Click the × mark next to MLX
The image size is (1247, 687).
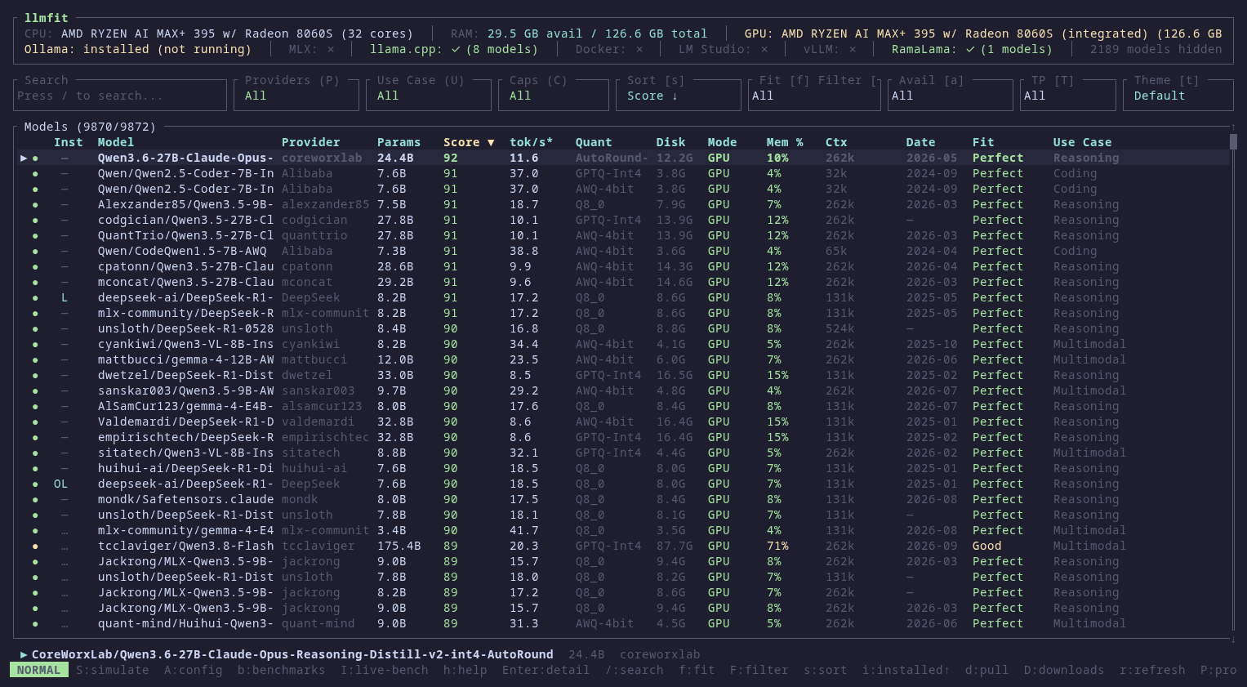click(331, 49)
